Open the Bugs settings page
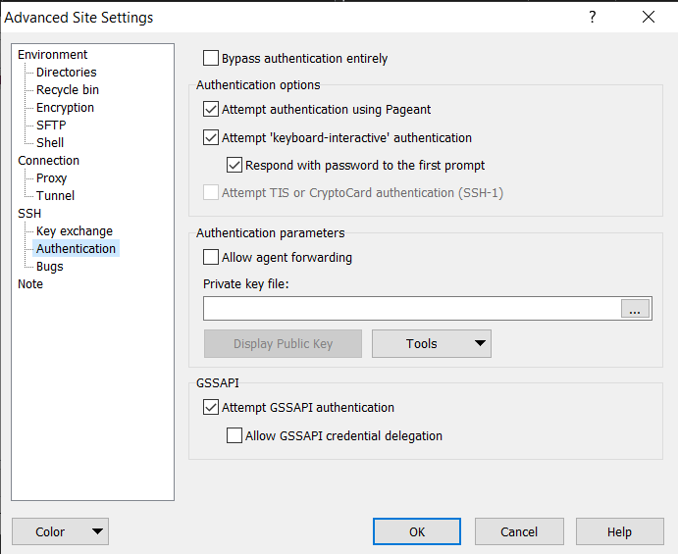The image size is (678, 554). click(50, 267)
